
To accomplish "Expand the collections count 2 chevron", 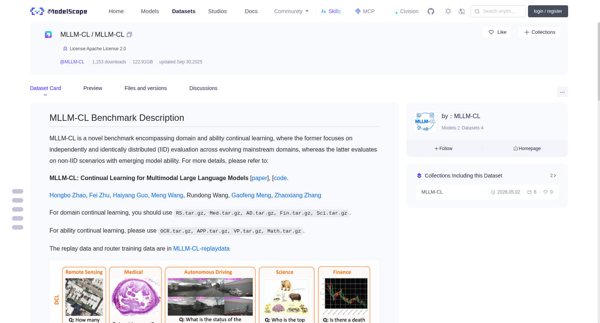I will (x=553, y=176).
